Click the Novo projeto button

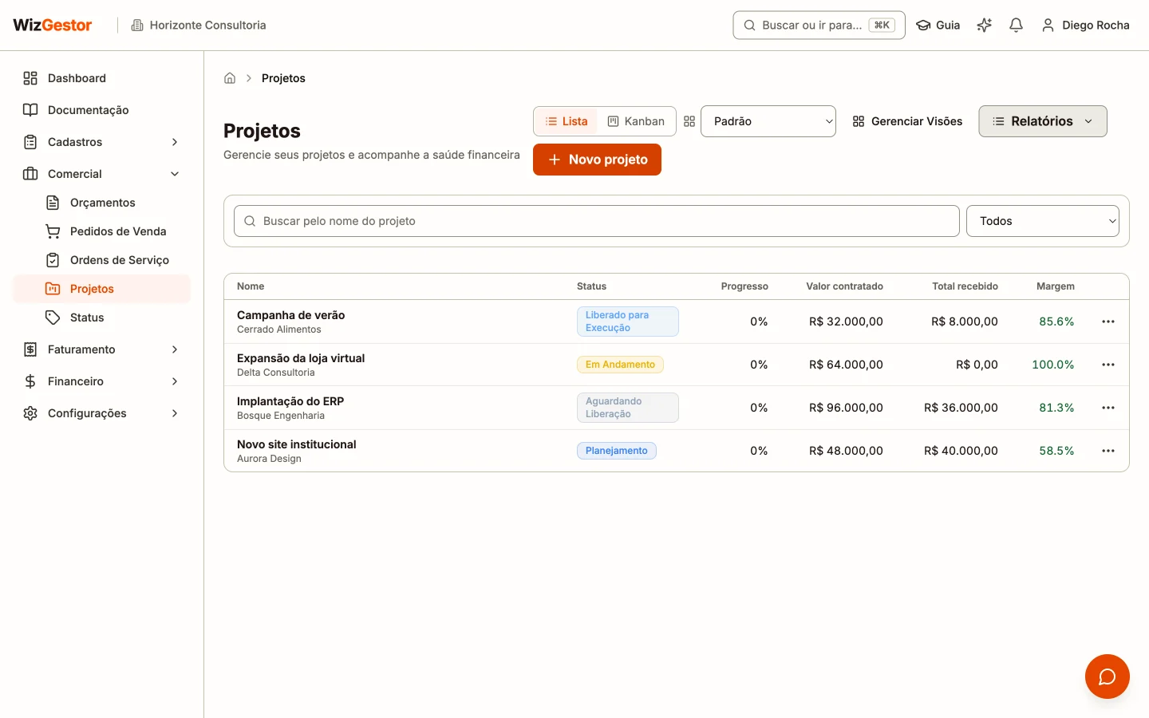(x=597, y=160)
